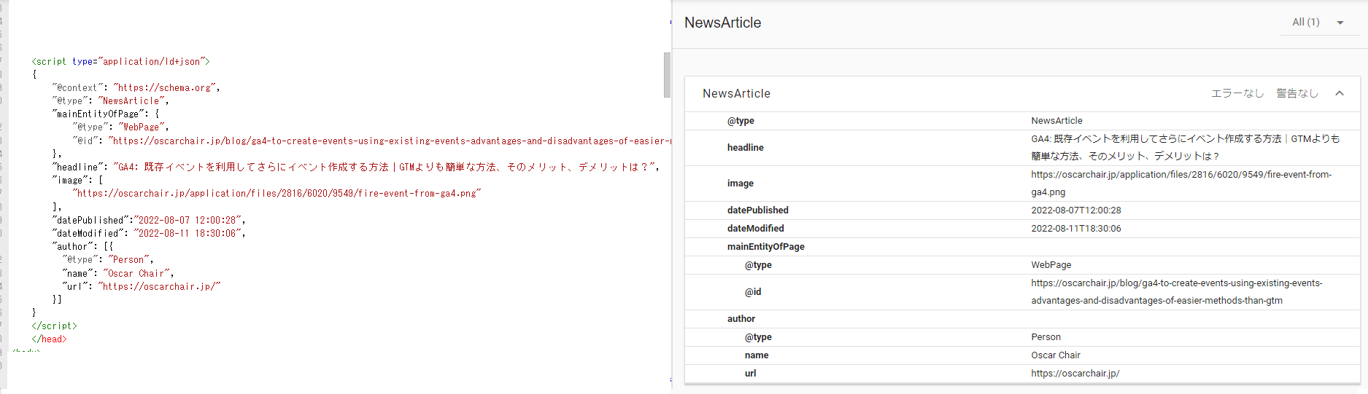
Task: Select the headline row in results table
Action: coord(745,147)
